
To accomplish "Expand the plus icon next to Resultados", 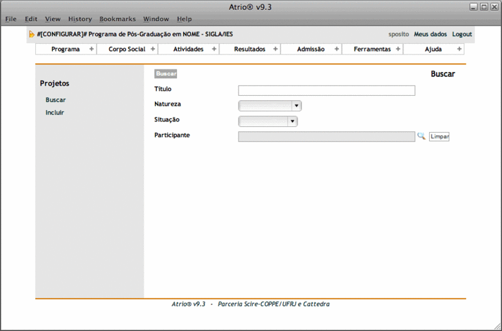I will [275, 49].
